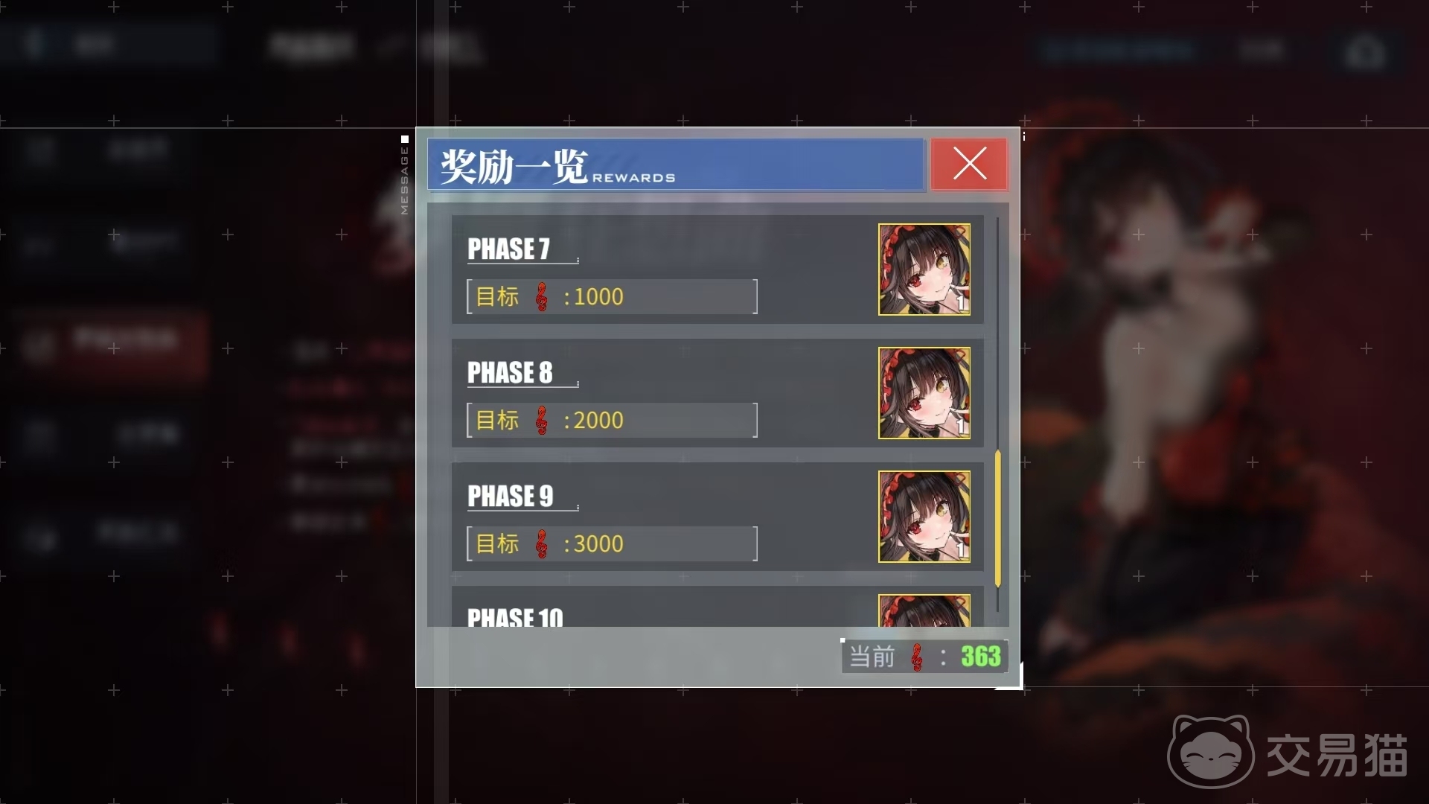Select the partially visible Phase 10 portrait

tap(924, 610)
